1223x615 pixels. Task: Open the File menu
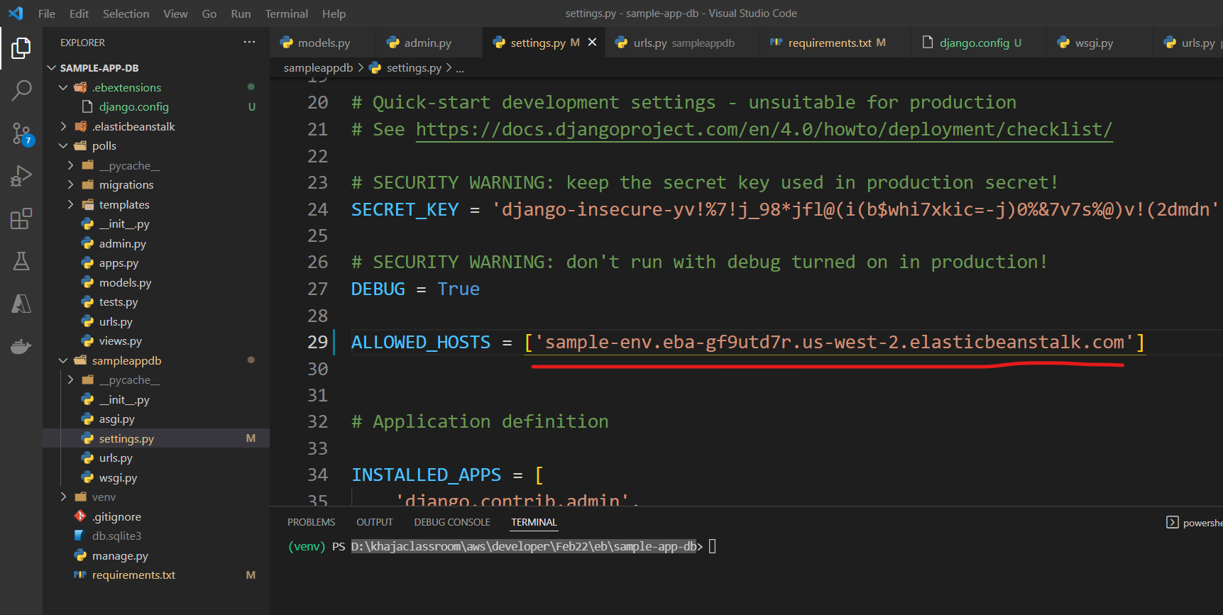click(x=47, y=13)
